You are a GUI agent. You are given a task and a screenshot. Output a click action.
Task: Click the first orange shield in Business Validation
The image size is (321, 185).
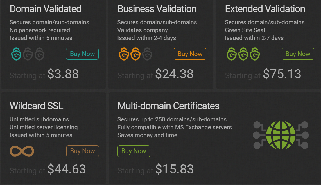pos(124,54)
